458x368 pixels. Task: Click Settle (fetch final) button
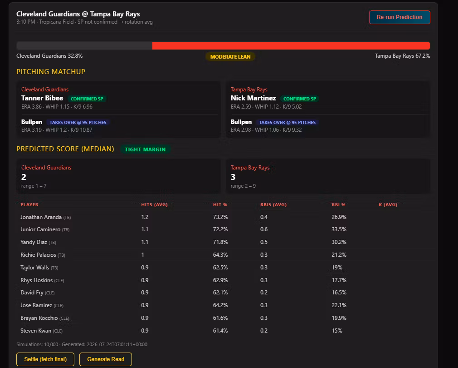pyautogui.click(x=45, y=359)
